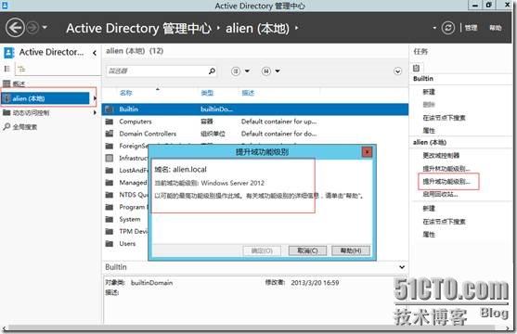Viewport: 517px width, 334px height.
Task: Open the 管理 menu in header
Action: click(471, 28)
